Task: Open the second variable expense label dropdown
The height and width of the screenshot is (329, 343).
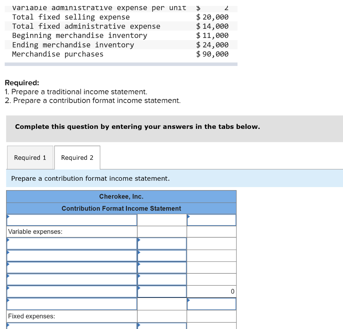Action: click(x=72, y=255)
